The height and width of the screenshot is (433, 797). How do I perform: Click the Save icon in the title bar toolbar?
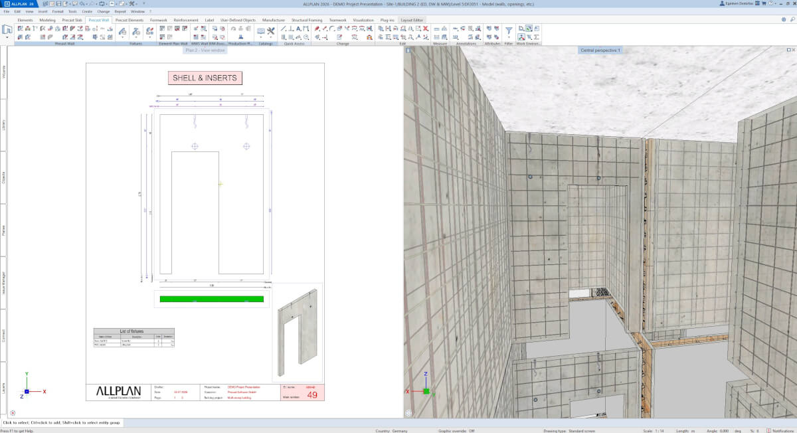[x=58, y=3]
